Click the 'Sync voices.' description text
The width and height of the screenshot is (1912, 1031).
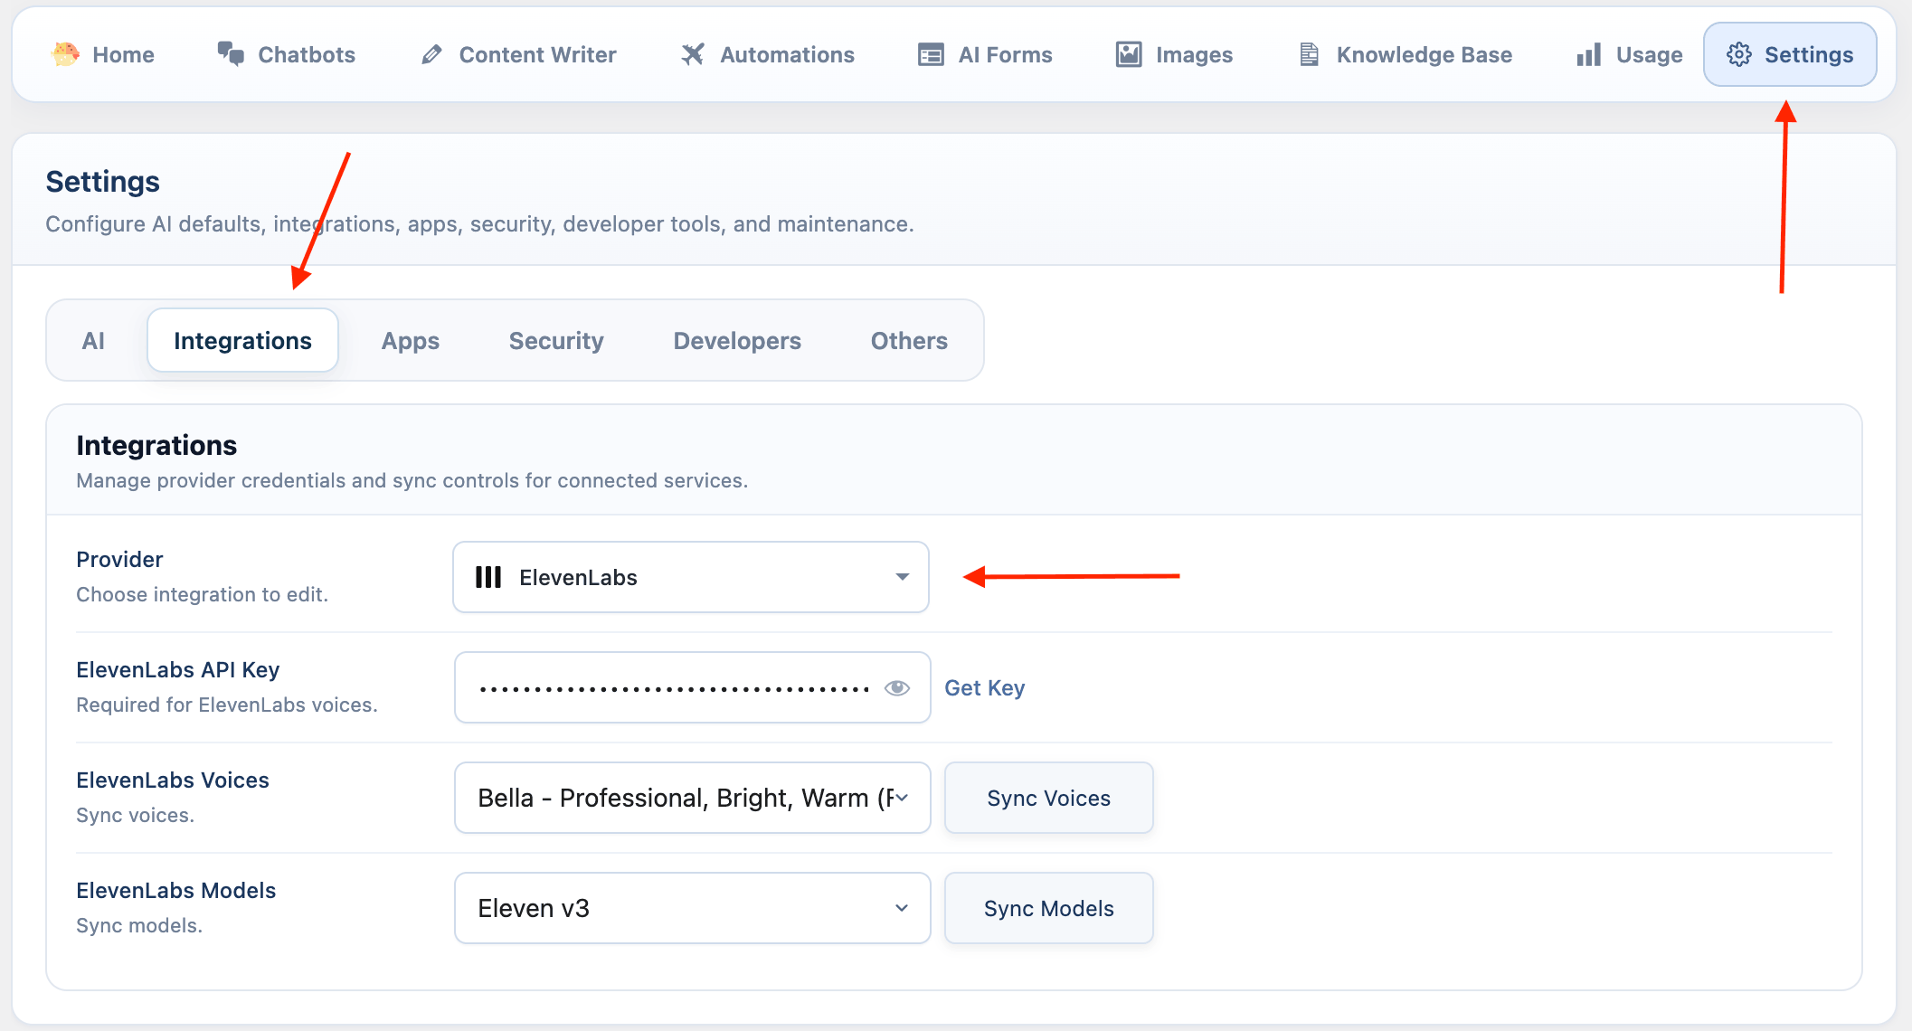[x=136, y=815]
